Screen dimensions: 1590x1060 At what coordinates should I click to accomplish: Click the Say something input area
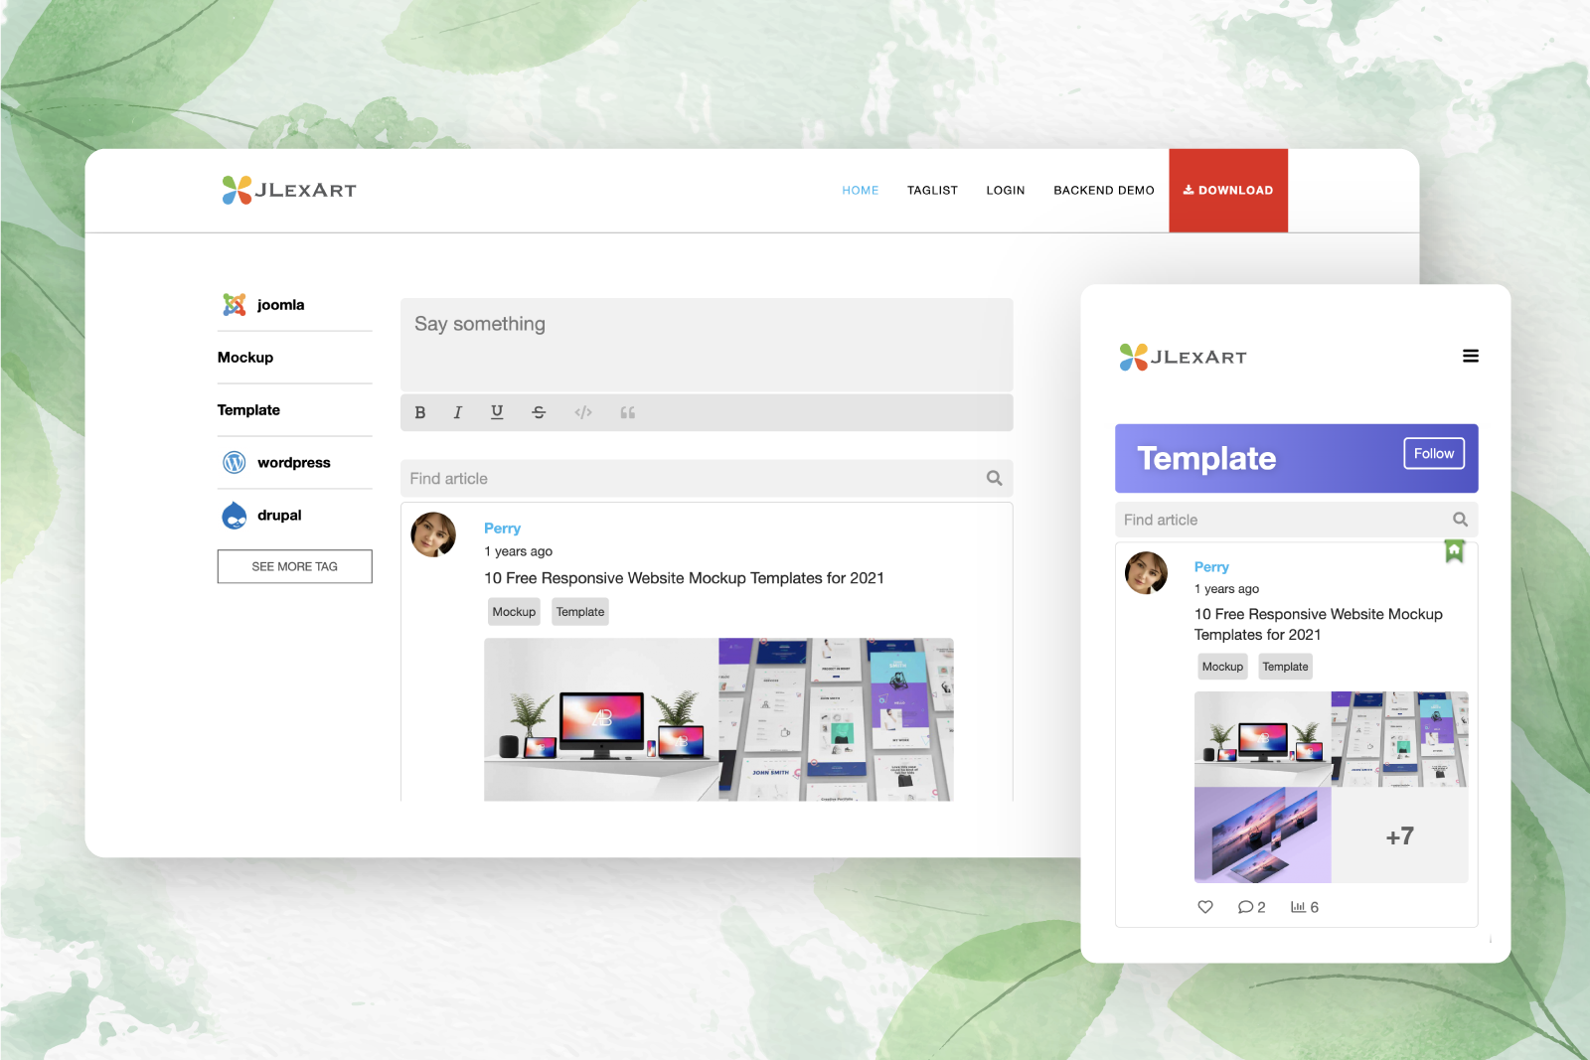pos(707,338)
